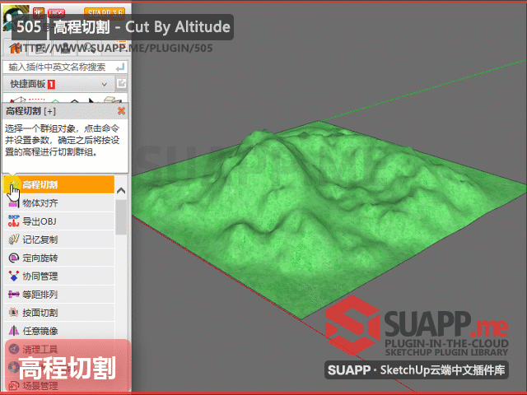This screenshot has height=395, width=527.
Task: Click the pink VIP badge
Action: pos(56,13)
